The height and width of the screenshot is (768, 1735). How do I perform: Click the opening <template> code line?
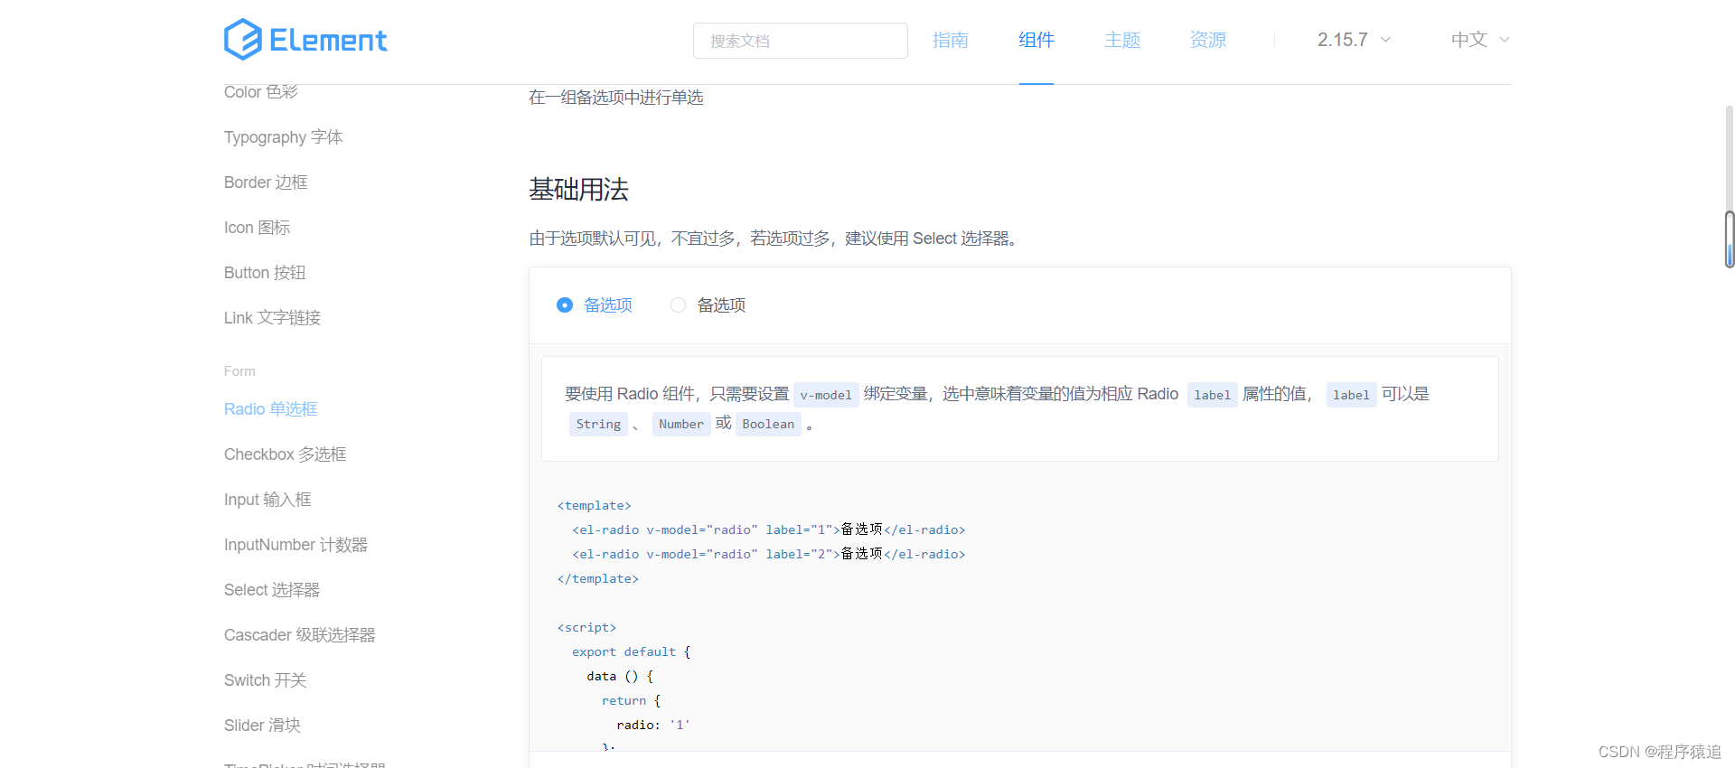click(x=595, y=505)
